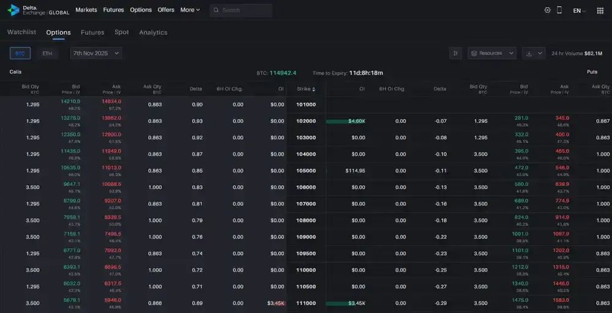Viewport: 612px width, 313px height.
Task: Click put ask price 774.9
Action: click(x=562, y=201)
